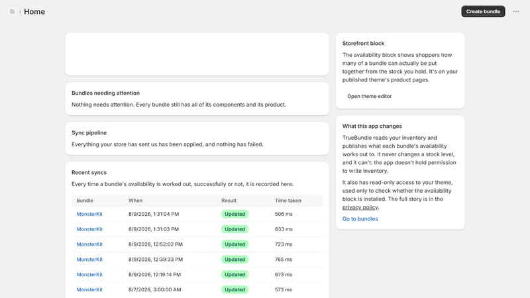Click the What this app changes heading
The image size is (530, 298).
point(372,126)
